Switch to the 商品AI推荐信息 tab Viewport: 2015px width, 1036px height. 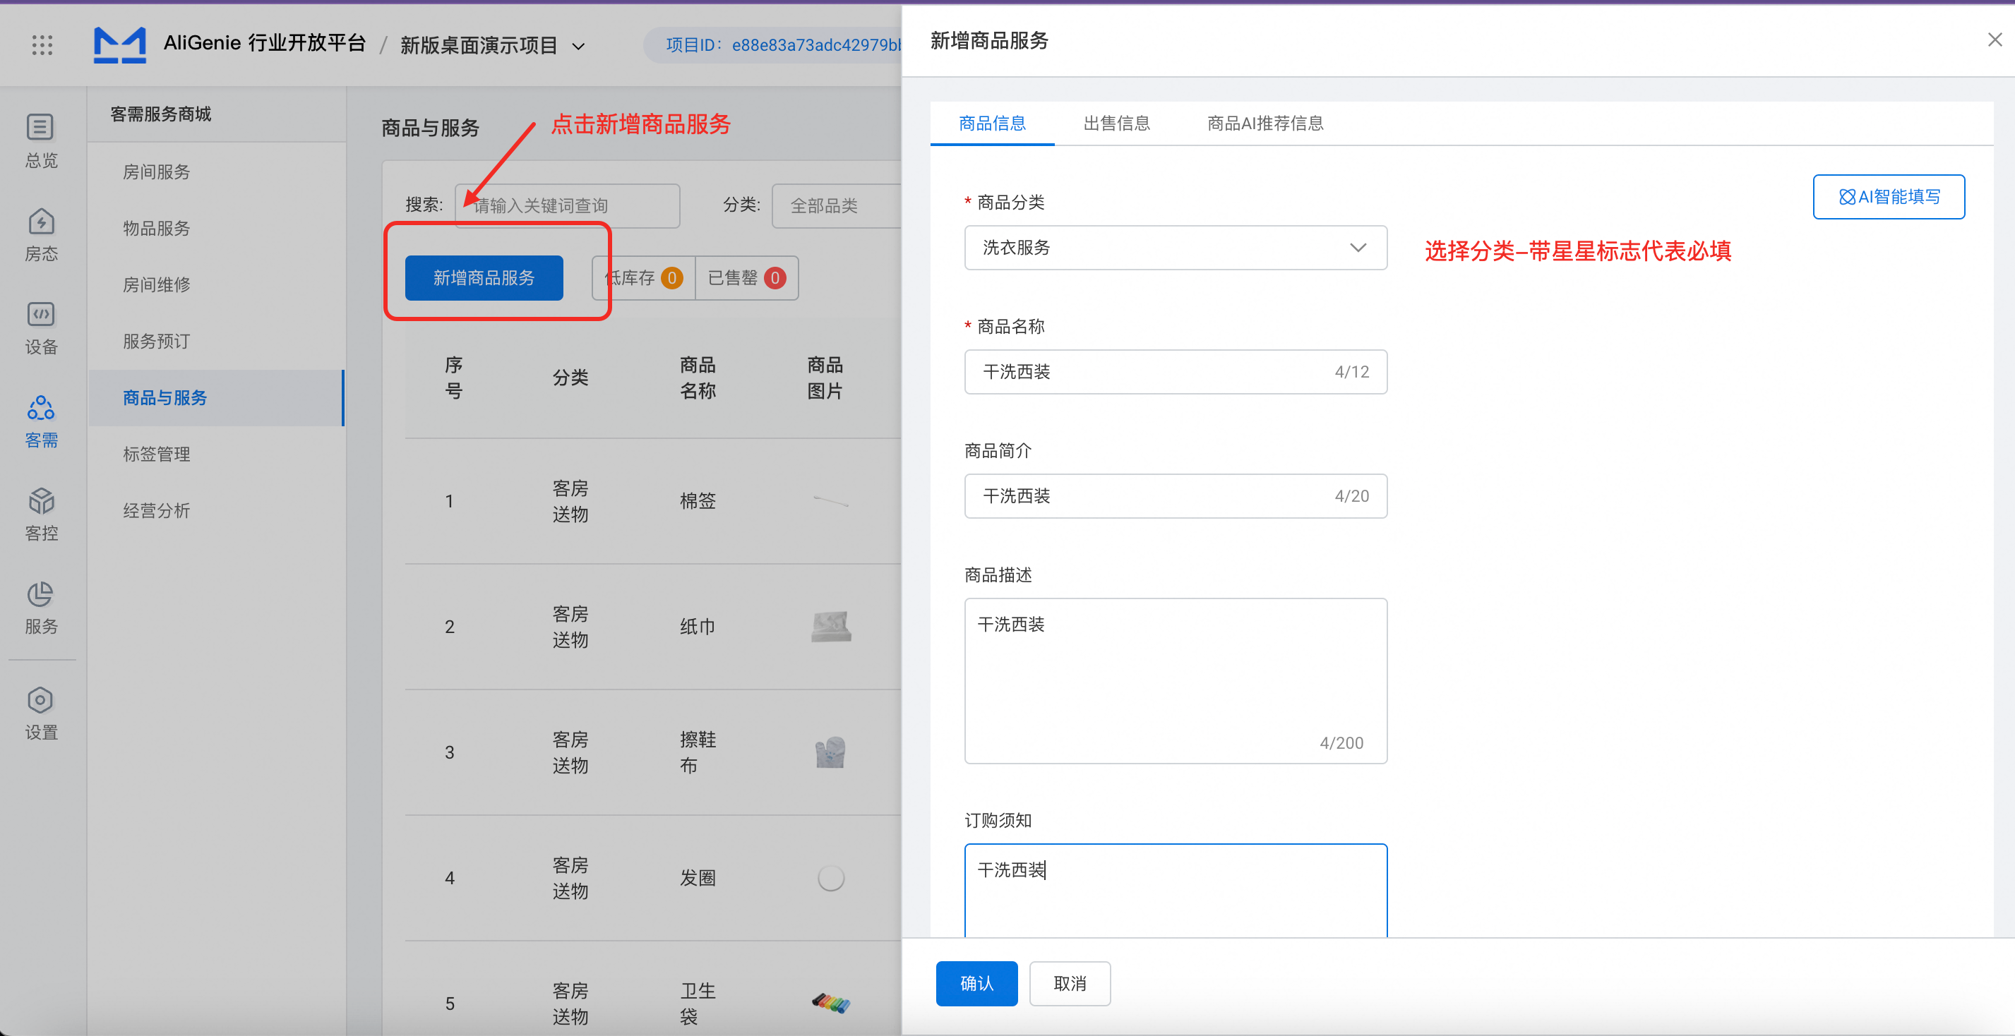coord(1265,124)
